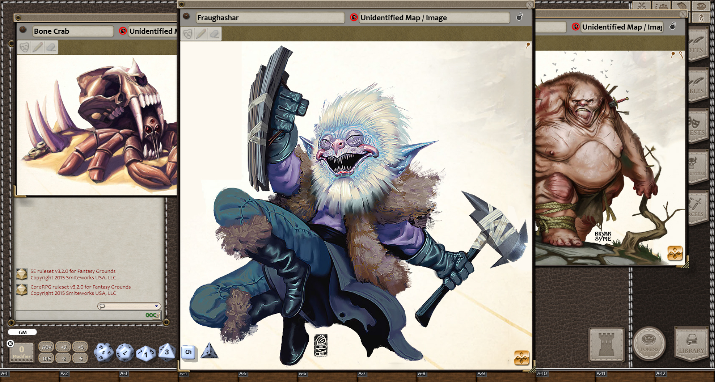Screen dimensions: 715x382
Task: Open Bone Crab window's top-left menu knob
Action: point(23,30)
